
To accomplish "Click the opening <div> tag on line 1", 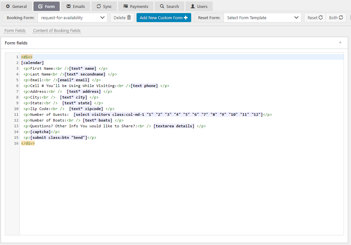I will 27,57.
